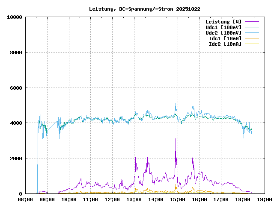Click the 17:00 x-axis time label
The image size is (274, 205).
[221, 199]
